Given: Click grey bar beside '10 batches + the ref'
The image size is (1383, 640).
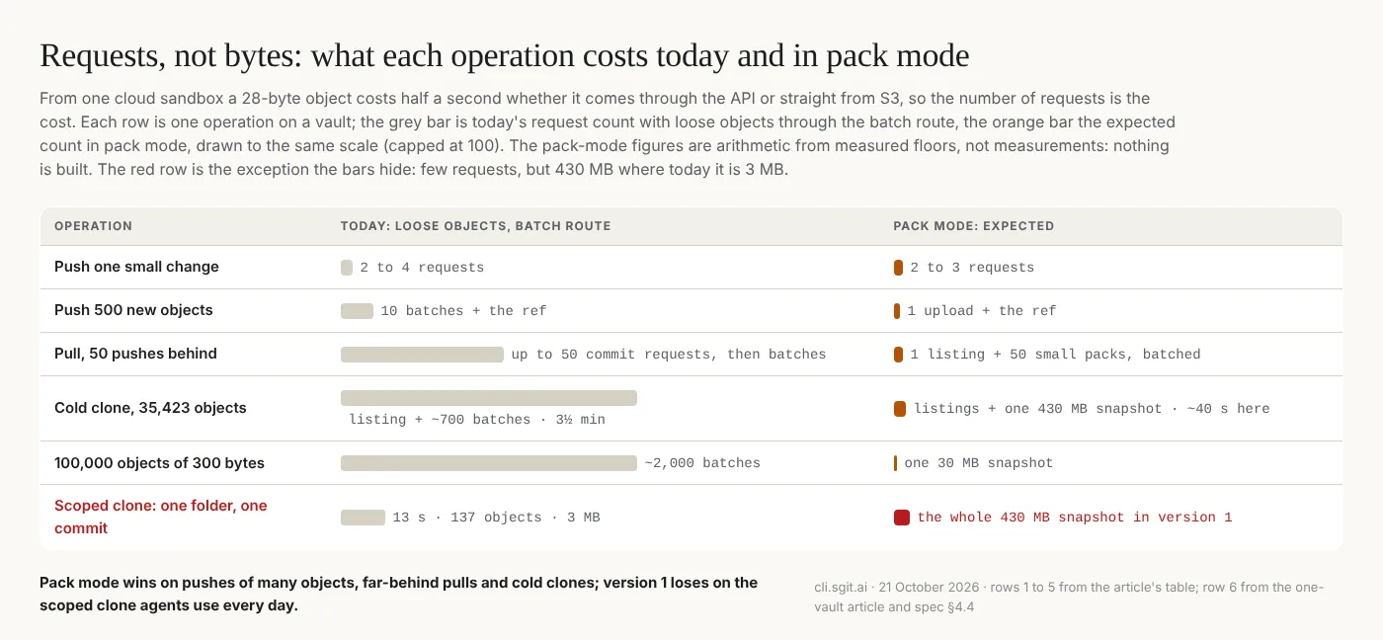Looking at the screenshot, I should point(357,311).
